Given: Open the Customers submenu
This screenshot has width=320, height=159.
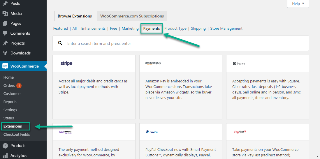Looking at the screenshot, I should click(12, 93).
